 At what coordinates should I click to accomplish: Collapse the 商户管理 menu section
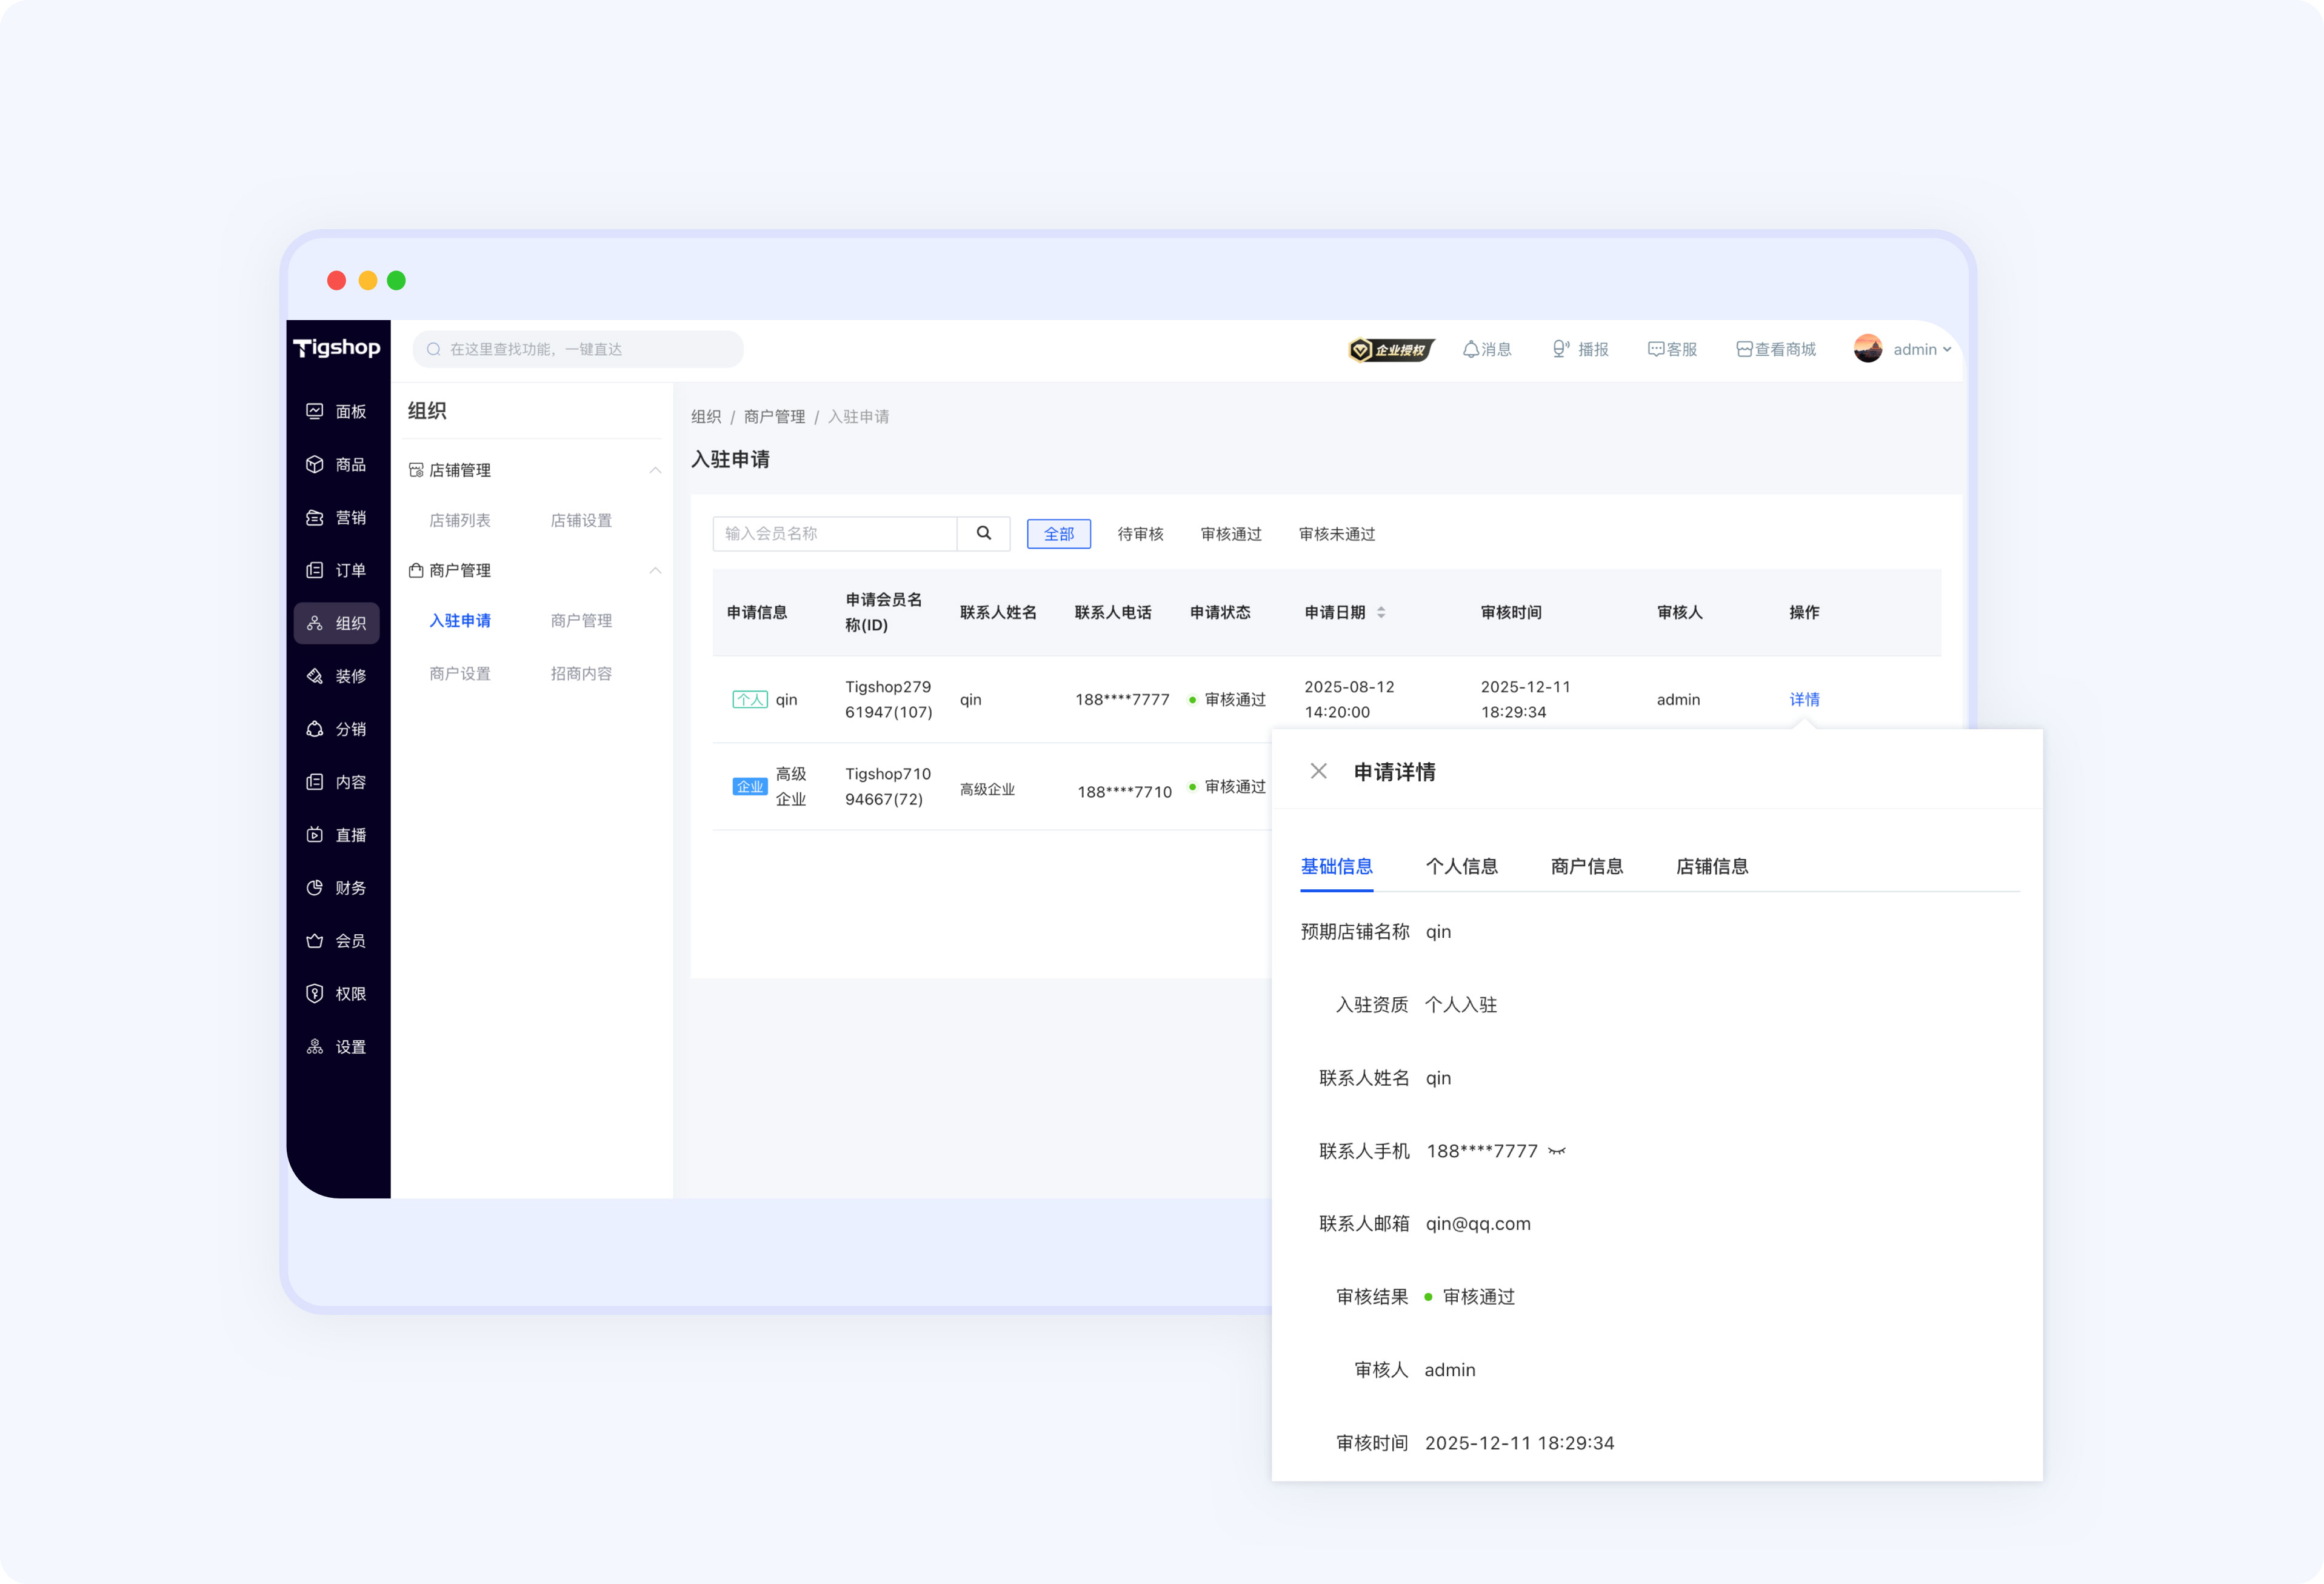tap(655, 570)
